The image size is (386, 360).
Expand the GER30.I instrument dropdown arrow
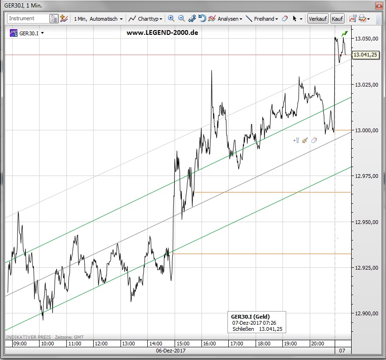tap(42, 33)
